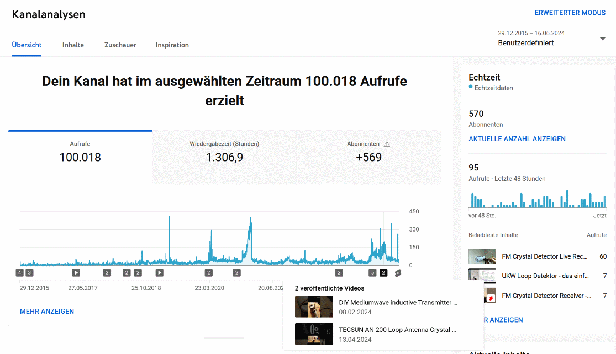Switch to the Inhalte tab
616x354 pixels.
click(73, 45)
